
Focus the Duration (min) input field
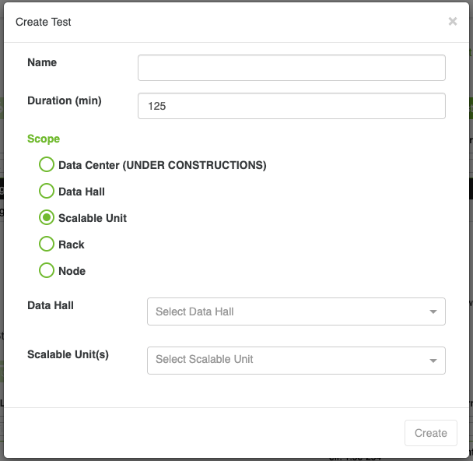pos(291,106)
